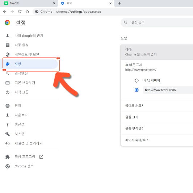Click the restore clock icon for 재설정 및 정리하기
Image resolution: width=193 pixels, height=193 pixels.
click(8, 143)
